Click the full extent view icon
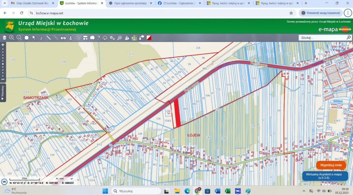 pos(27,38)
